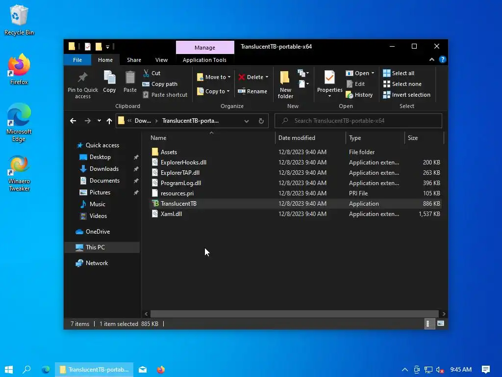Go back with Back arrow
502x377 pixels.
pyautogui.click(x=73, y=121)
